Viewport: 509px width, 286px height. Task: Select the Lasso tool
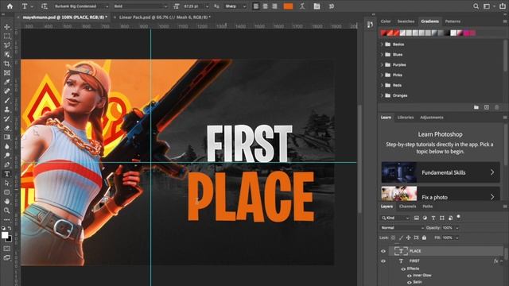7,45
